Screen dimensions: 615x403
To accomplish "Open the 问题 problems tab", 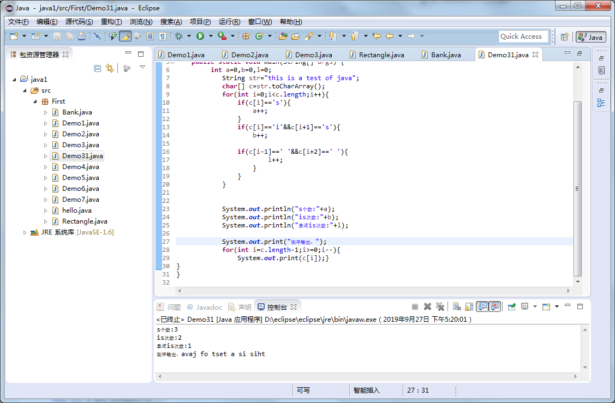I will pos(169,308).
